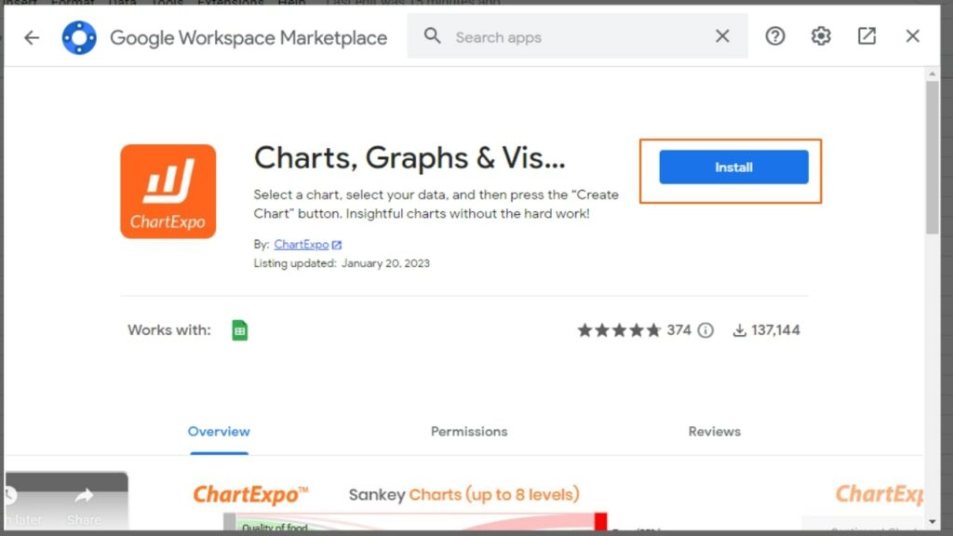The width and height of the screenshot is (953, 536).
Task: Click the scrollbar down arrow
Action: click(933, 521)
